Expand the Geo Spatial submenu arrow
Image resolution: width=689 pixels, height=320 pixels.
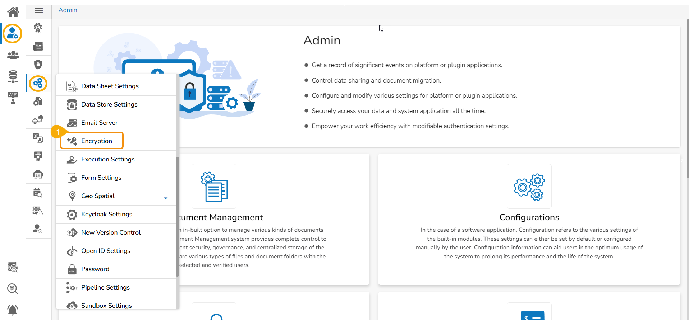pyautogui.click(x=166, y=198)
